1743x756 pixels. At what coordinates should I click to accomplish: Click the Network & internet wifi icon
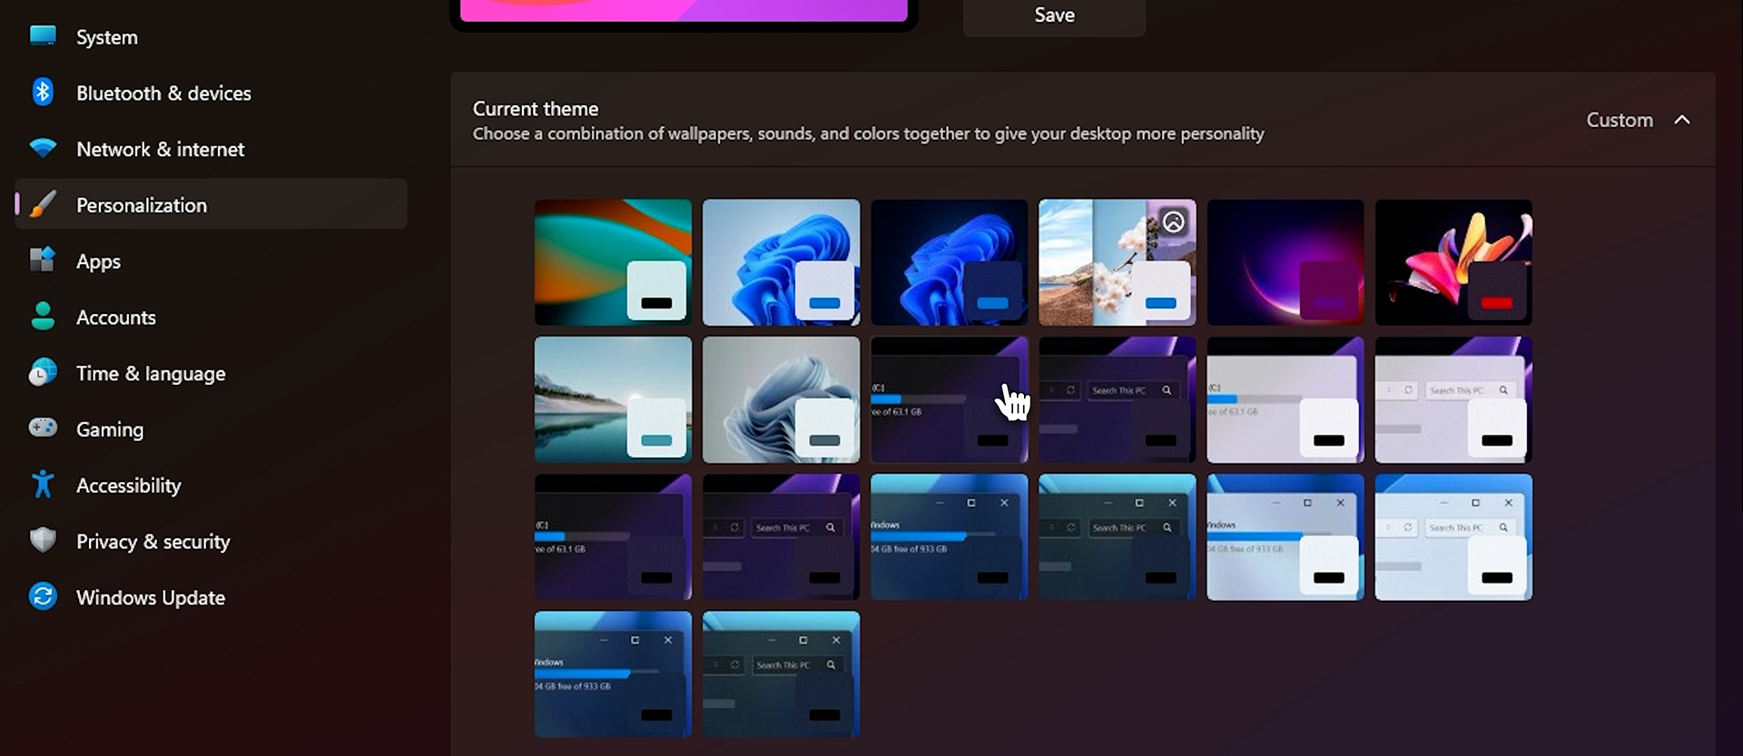click(x=43, y=149)
